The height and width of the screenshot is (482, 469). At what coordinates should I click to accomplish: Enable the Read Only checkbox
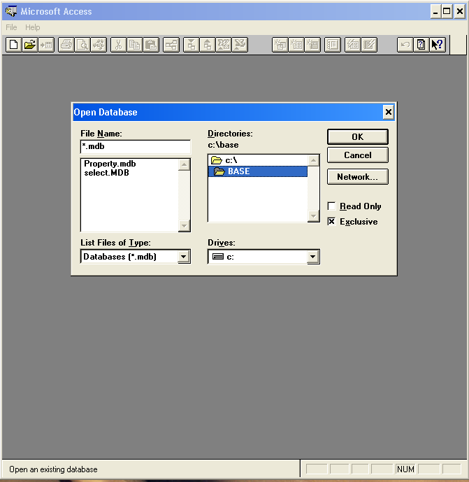(x=331, y=206)
